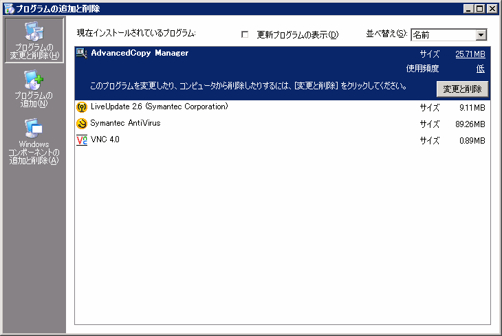Minimize the プログラムの追加と削除 window
502x336 pixels.
[468, 9]
